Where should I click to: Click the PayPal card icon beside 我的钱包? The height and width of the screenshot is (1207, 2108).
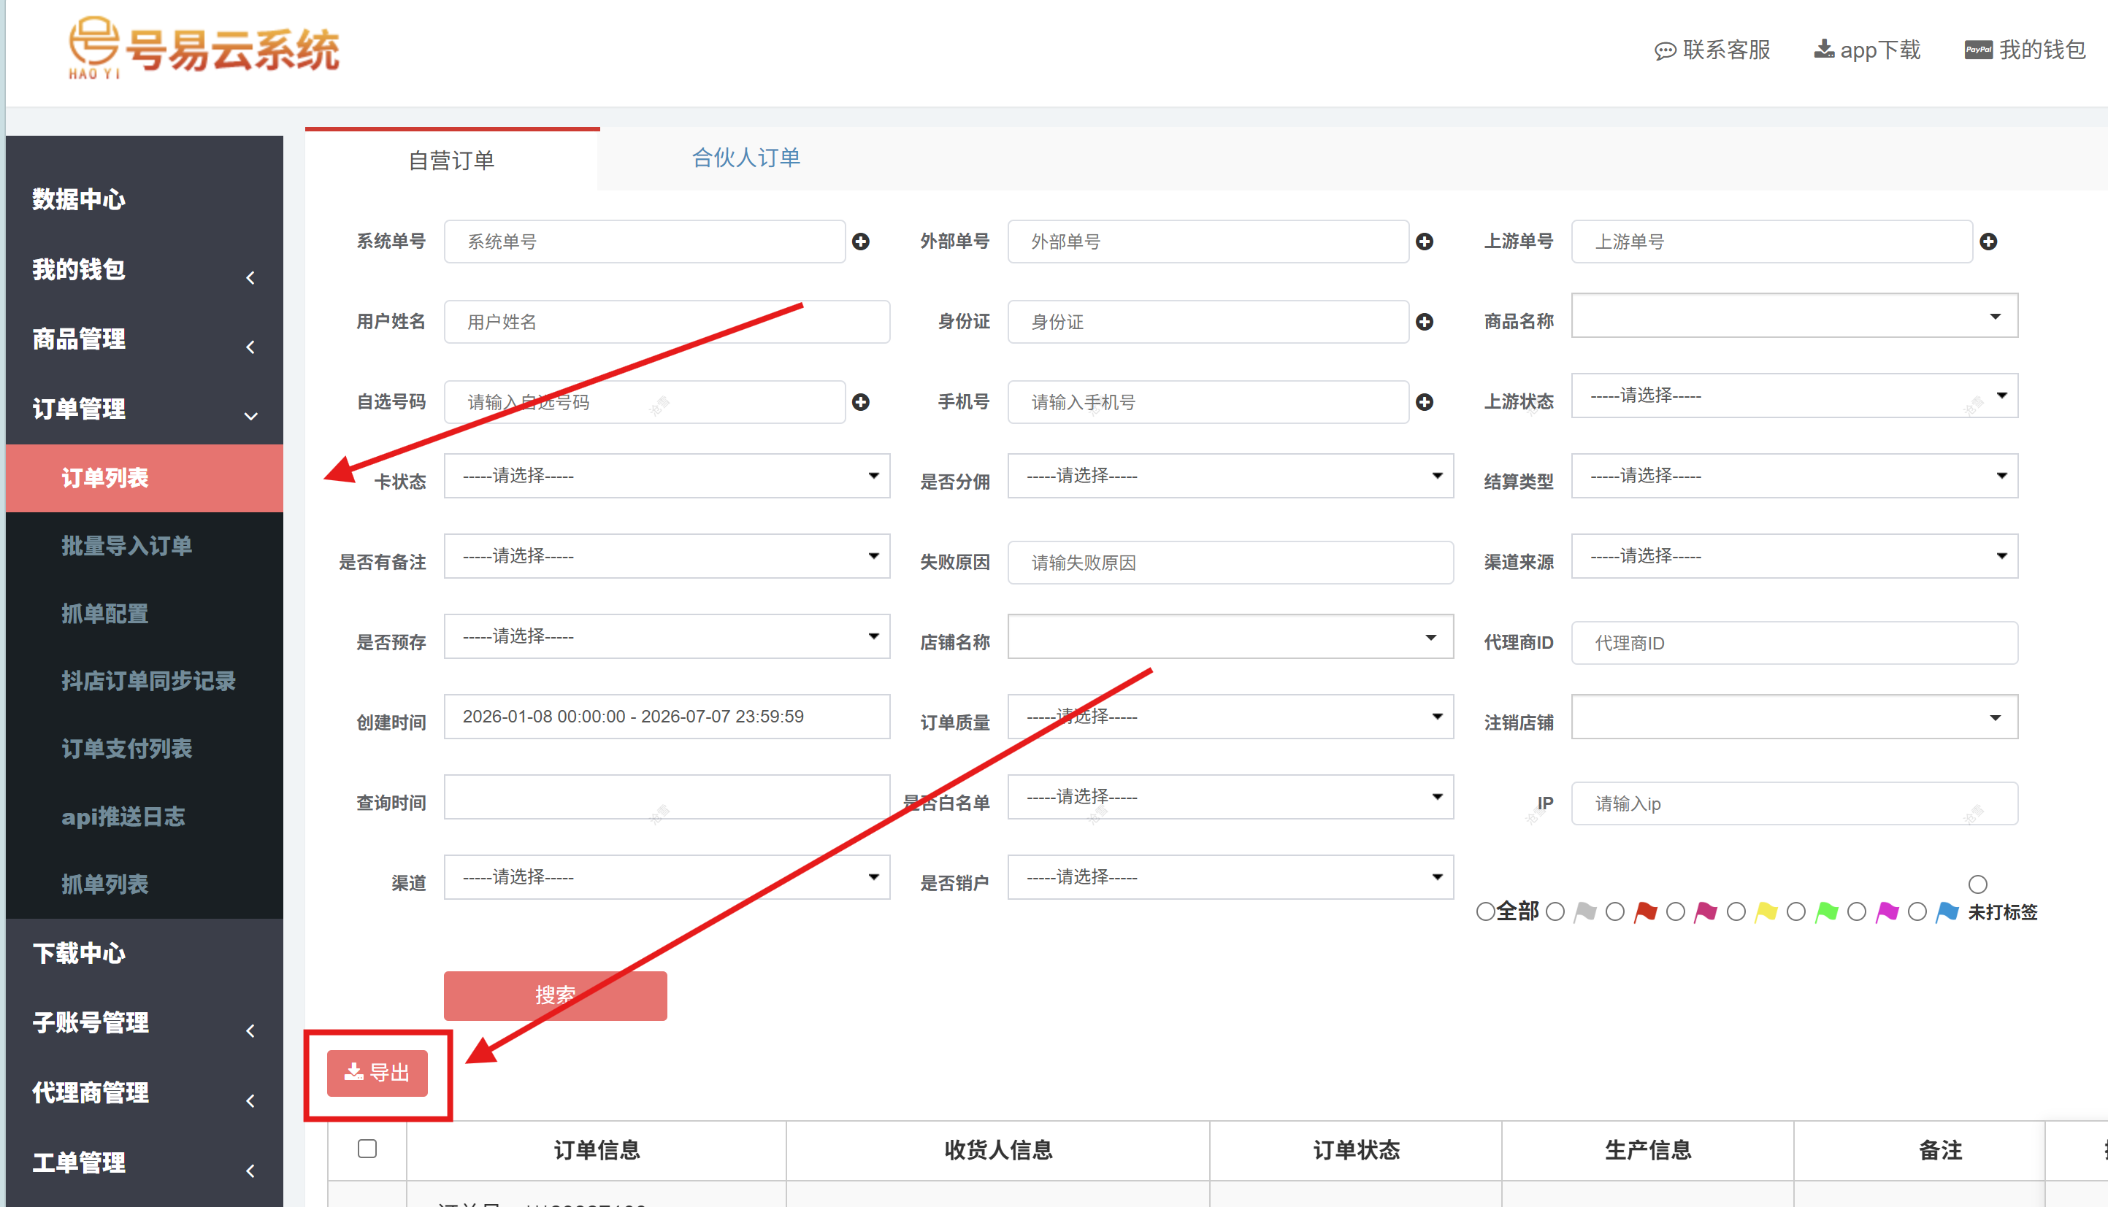1979,50
